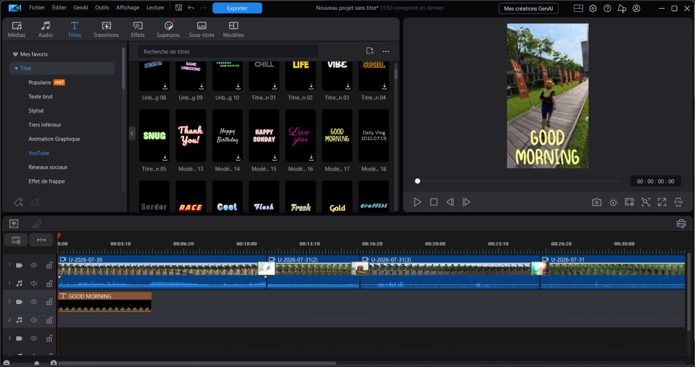
Task: Open preferences gear icon
Action: click(x=593, y=8)
